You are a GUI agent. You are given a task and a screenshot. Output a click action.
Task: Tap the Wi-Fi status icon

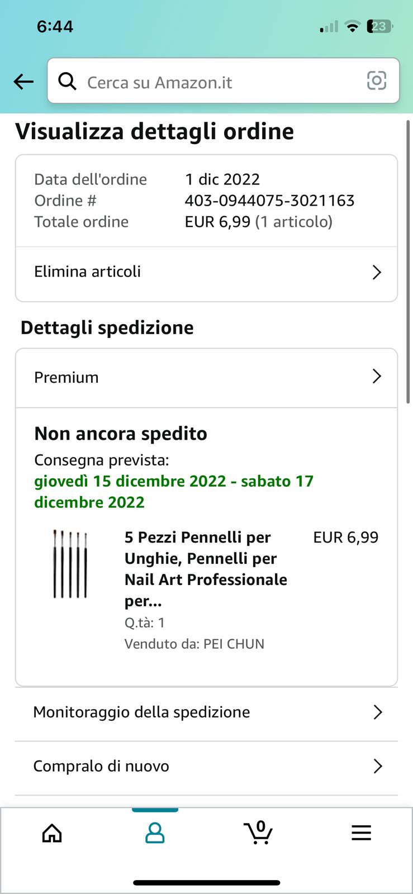click(x=352, y=26)
